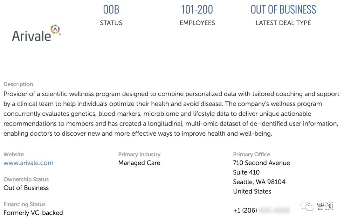Click the Managed Care primary industry value
This screenshot has width=344, height=221.
click(x=139, y=163)
